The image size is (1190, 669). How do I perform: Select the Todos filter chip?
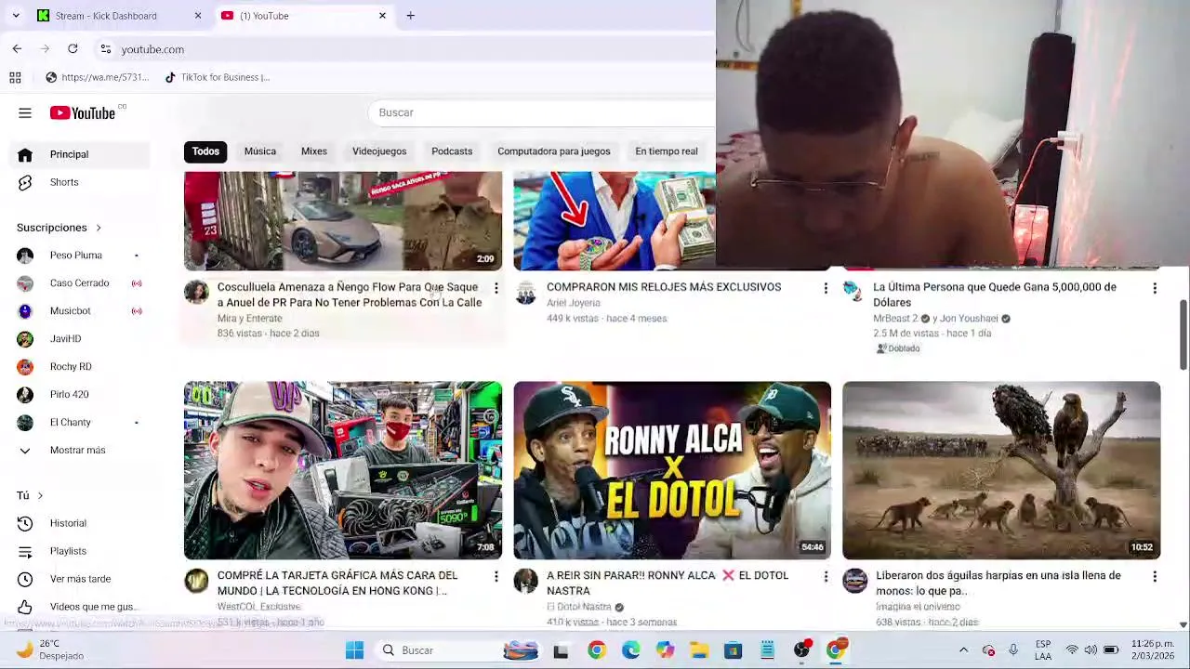coord(205,151)
